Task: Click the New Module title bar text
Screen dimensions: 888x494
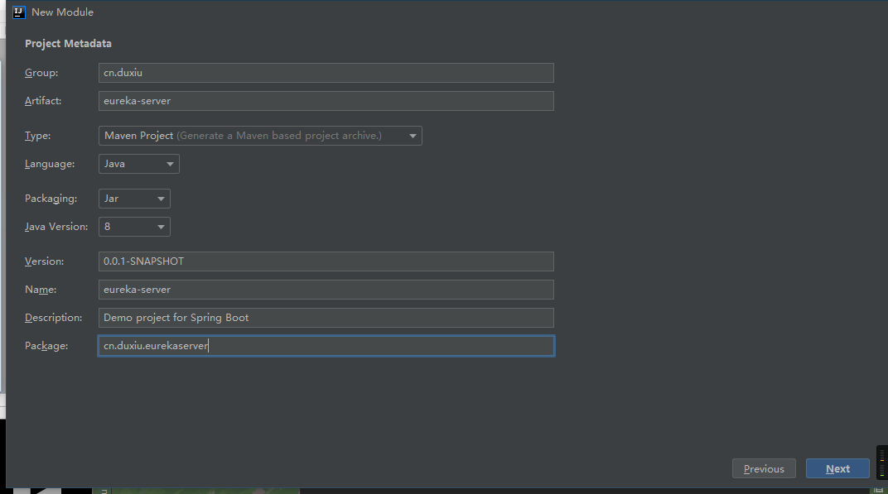Action: click(62, 12)
